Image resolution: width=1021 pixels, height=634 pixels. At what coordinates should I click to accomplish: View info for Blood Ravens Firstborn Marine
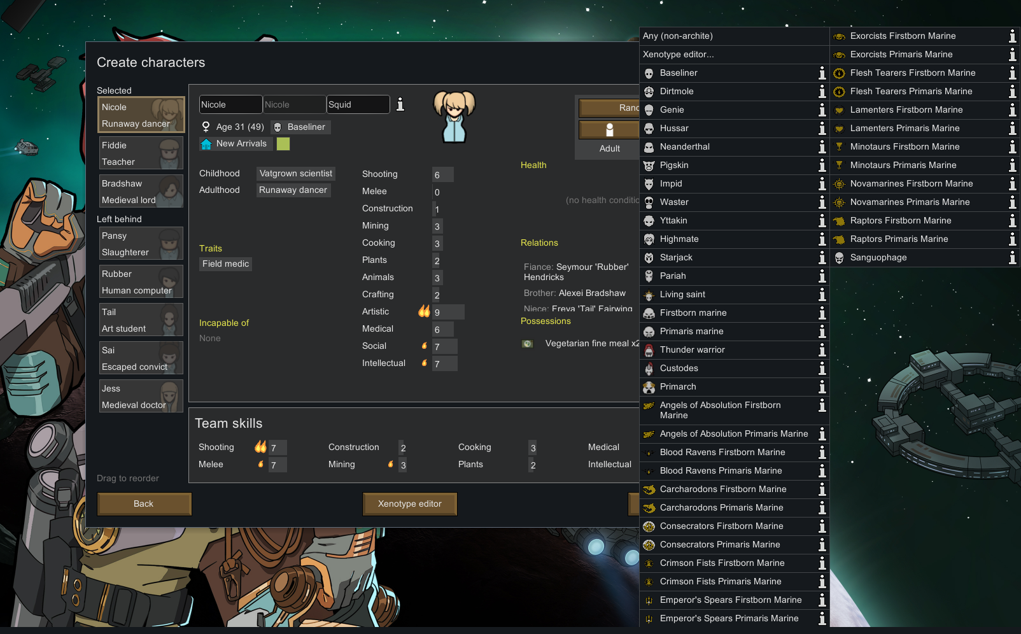(x=822, y=453)
